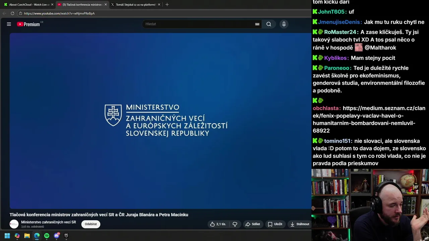The width and height of the screenshot is (429, 241).
Task: Click the @Maltharok mention in chat
Action: 380,48
